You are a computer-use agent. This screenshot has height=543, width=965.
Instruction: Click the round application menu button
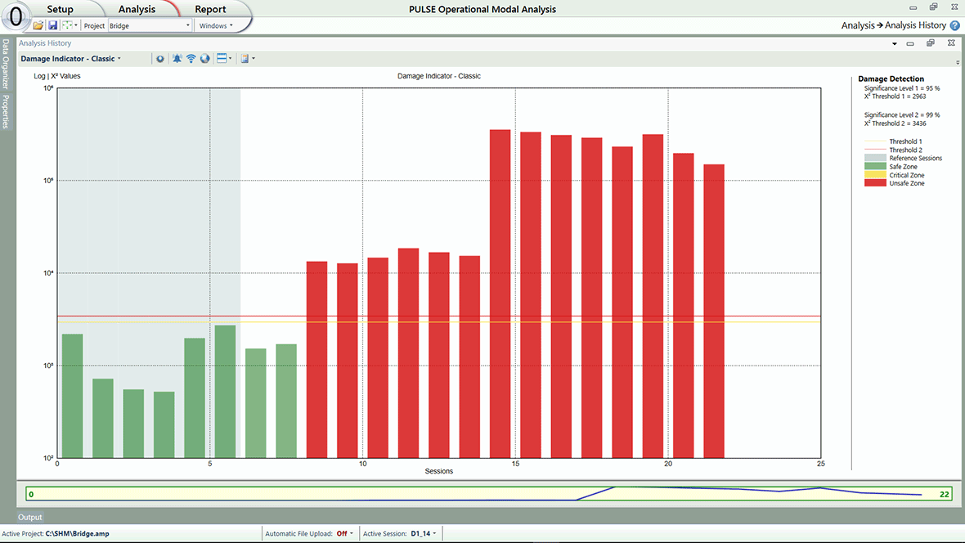(16, 17)
